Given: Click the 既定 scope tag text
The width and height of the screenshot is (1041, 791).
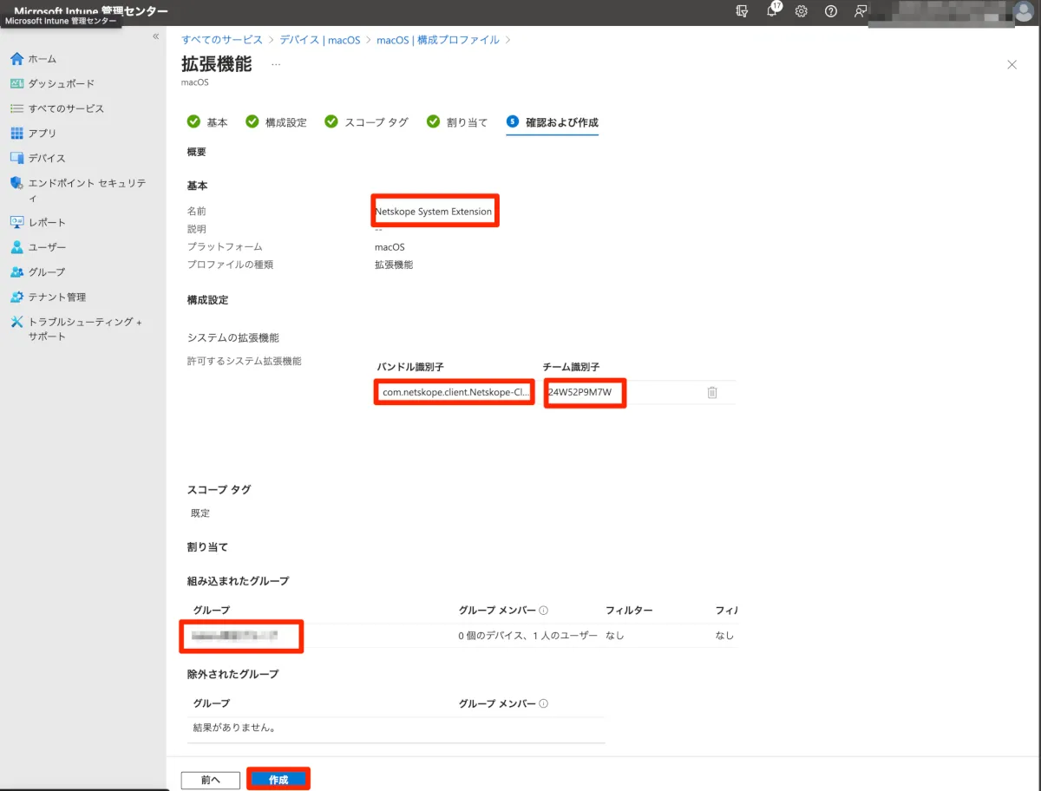Looking at the screenshot, I should point(200,513).
